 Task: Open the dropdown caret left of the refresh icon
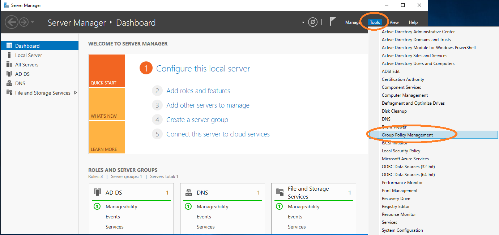[303, 22]
